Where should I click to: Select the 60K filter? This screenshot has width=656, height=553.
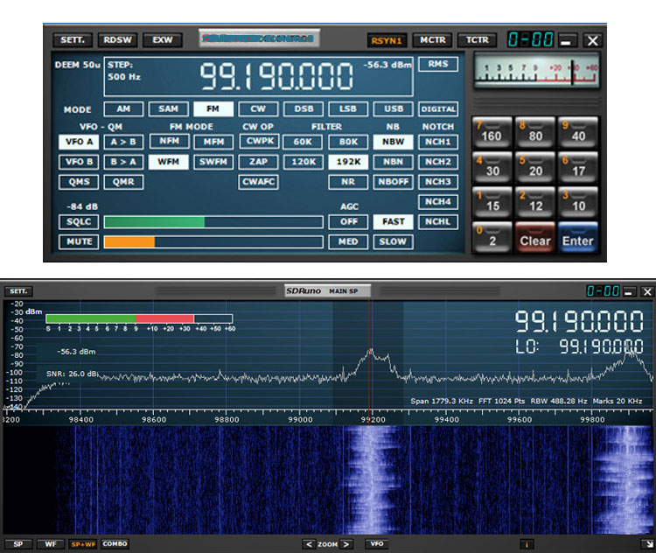coord(303,142)
